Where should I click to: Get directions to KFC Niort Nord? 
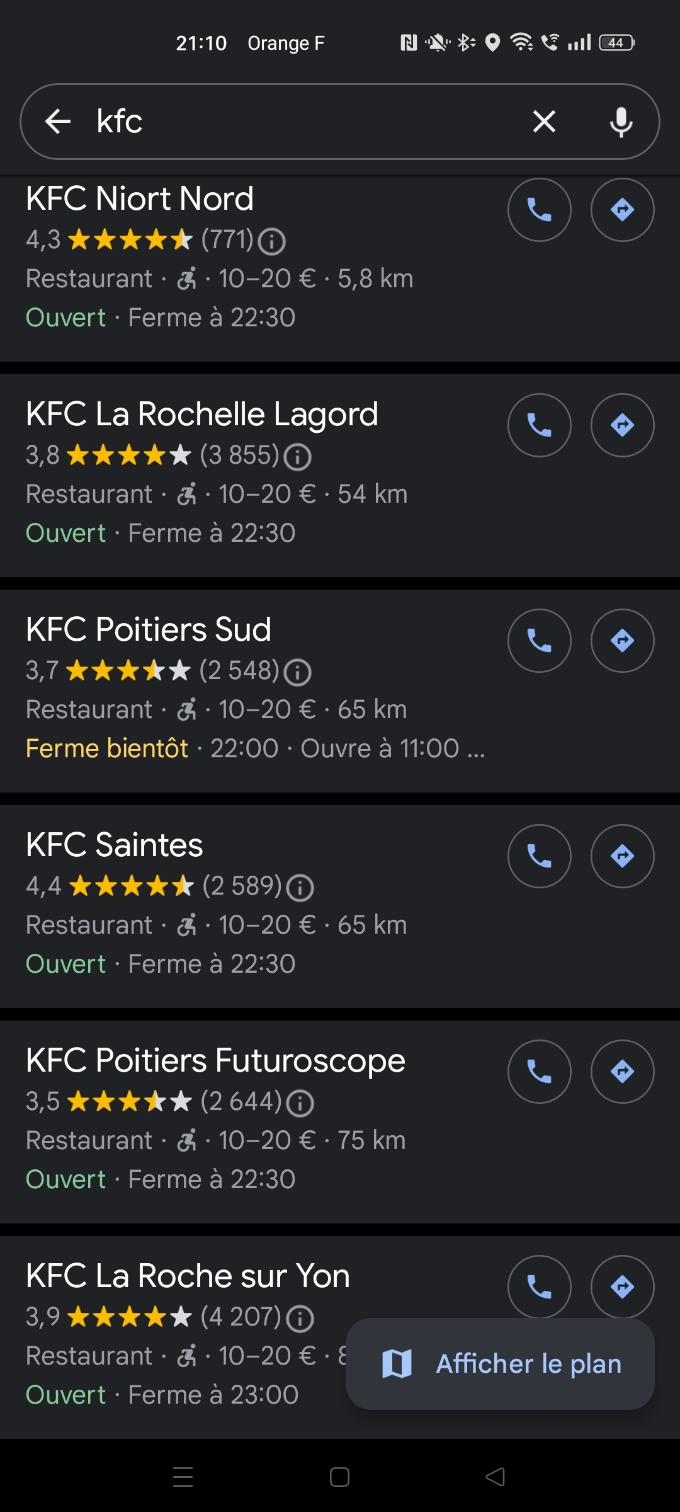(622, 210)
